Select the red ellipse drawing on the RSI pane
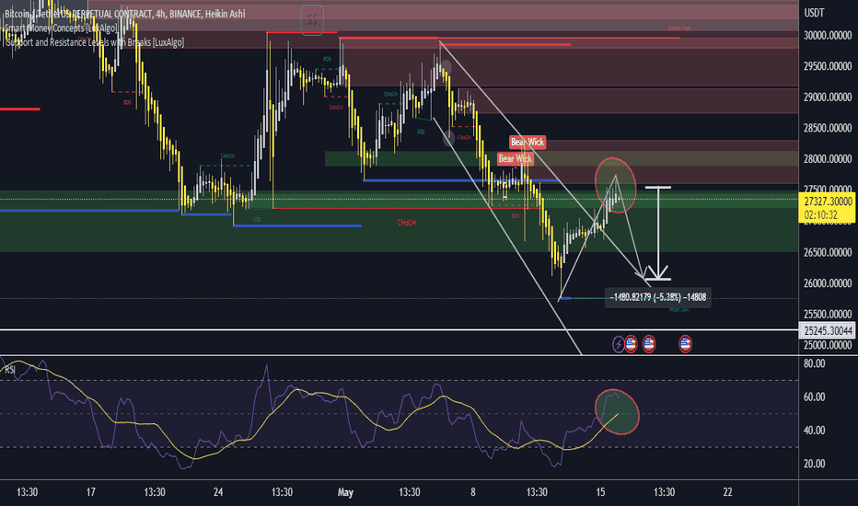 [x=617, y=411]
